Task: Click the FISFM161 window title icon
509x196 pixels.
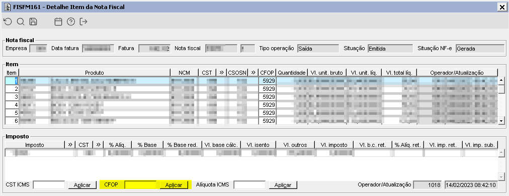Action: pos(7,7)
